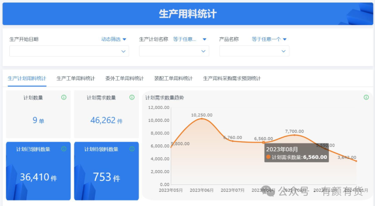
Task: Click the 2023年06月 peak data point
Action: (202, 119)
